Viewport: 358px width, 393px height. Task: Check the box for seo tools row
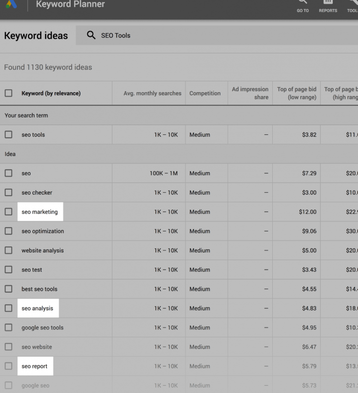click(9, 134)
